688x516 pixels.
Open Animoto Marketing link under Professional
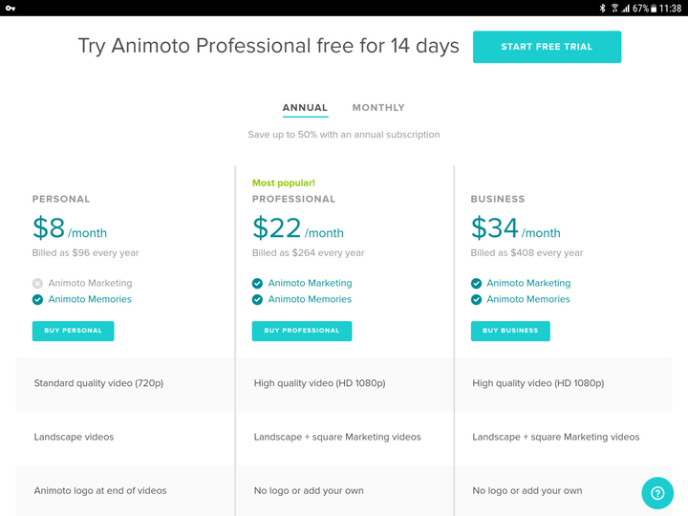coord(310,283)
